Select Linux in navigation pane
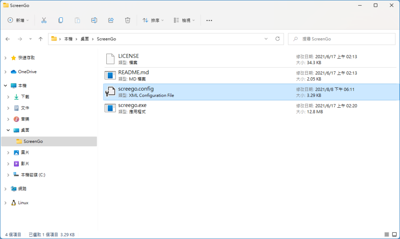Viewport: 400px width, 239px height. [23, 203]
